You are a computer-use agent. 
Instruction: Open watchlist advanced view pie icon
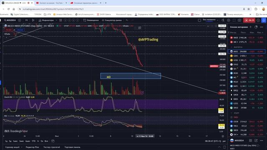pos(256,27)
